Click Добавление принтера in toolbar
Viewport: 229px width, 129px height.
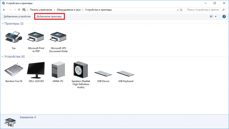(x=49, y=17)
